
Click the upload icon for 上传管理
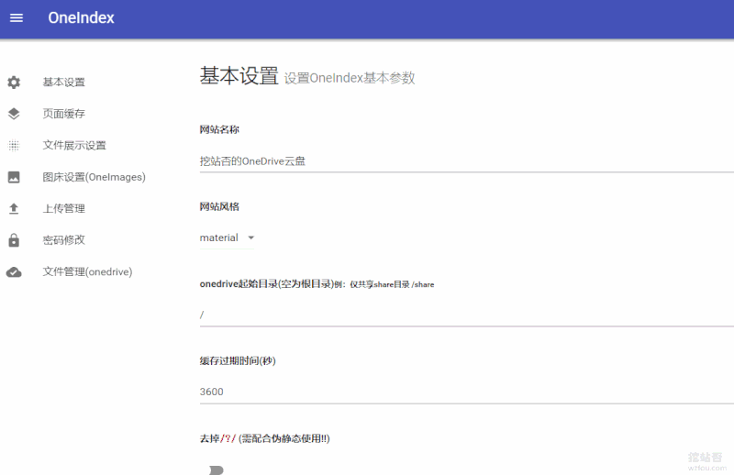pyautogui.click(x=14, y=209)
